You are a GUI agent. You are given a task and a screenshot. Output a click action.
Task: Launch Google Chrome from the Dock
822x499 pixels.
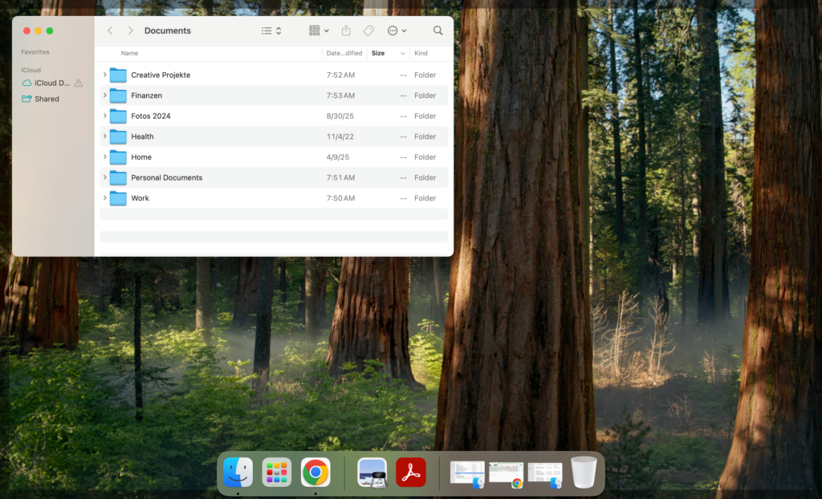click(x=315, y=473)
